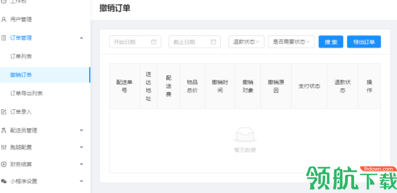Open the 是否需要状态 dropdown
Screen dimensions: 397x193
(291, 42)
